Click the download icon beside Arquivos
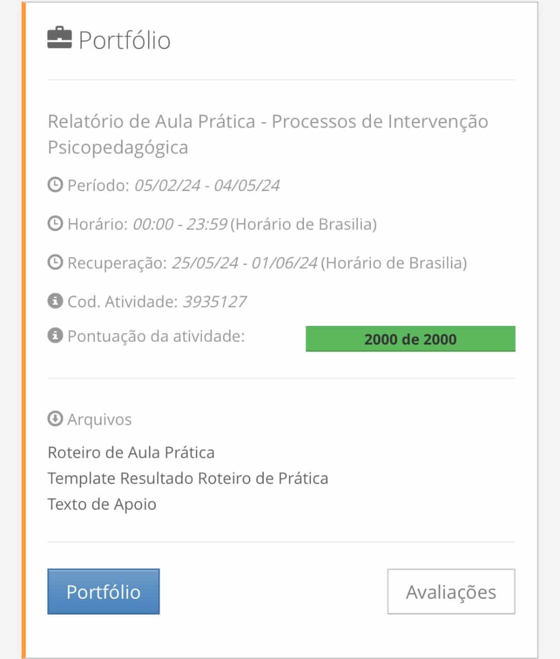 point(55,419)
